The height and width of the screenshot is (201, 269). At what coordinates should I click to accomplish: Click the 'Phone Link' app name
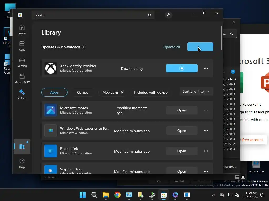[x=69, y=149]
